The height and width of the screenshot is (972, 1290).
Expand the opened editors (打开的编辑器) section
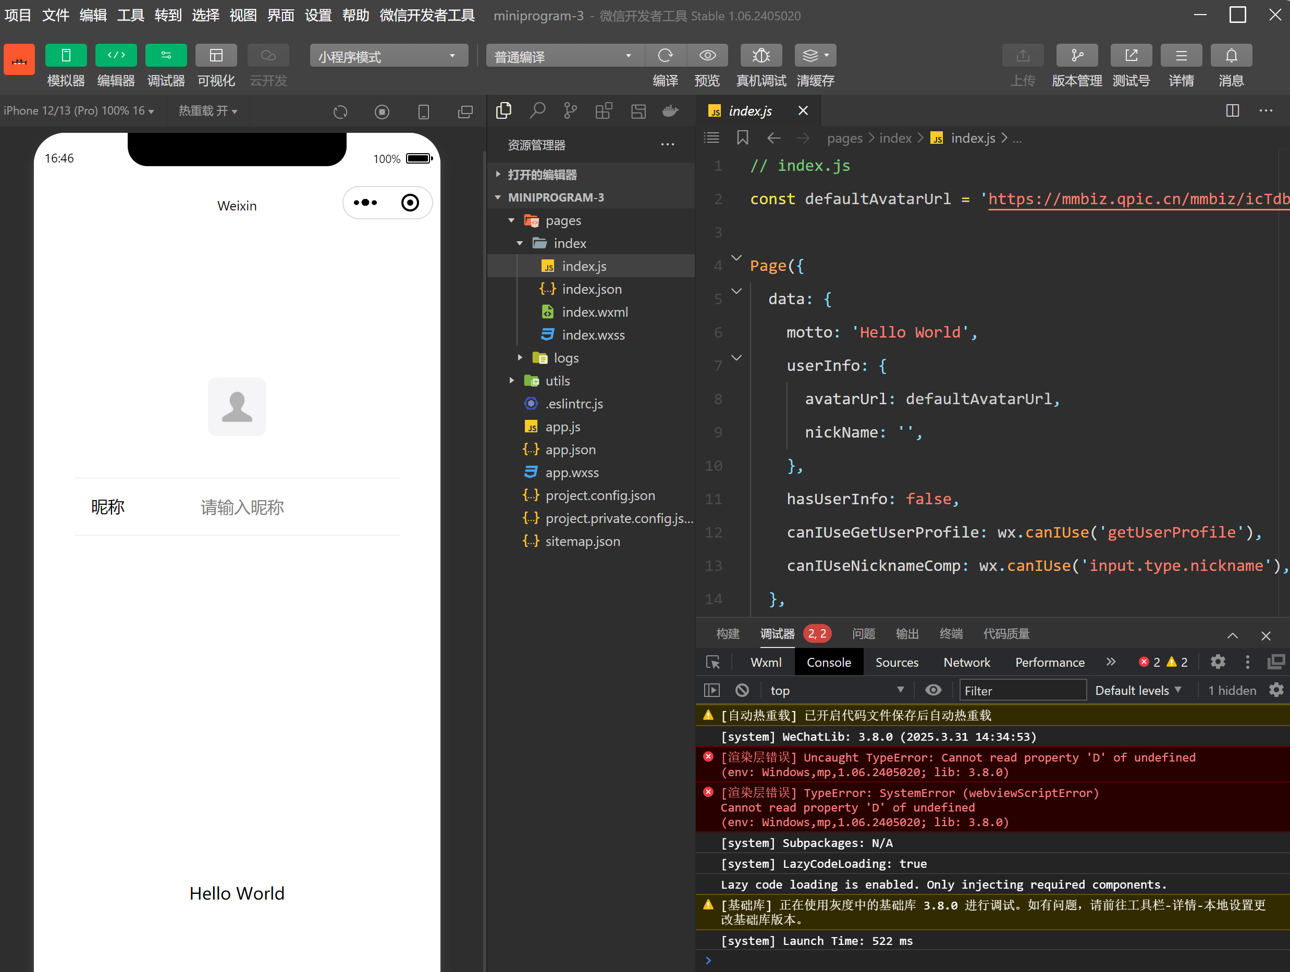(x=591, y=175)
